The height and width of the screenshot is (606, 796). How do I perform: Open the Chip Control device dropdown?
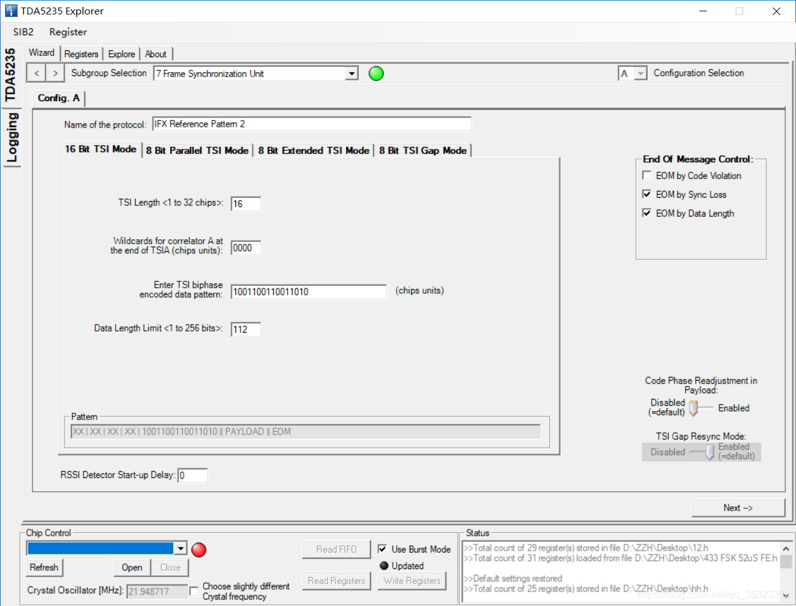[x=181, y=549]
